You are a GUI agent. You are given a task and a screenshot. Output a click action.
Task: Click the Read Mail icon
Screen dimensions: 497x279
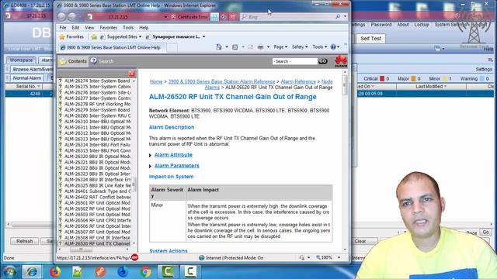pyautogui.click(x=250, y=46)
